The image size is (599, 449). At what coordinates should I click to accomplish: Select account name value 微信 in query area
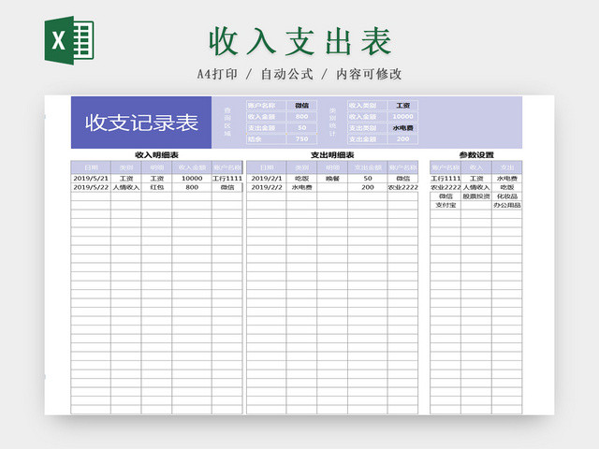(x=301, y=106)
